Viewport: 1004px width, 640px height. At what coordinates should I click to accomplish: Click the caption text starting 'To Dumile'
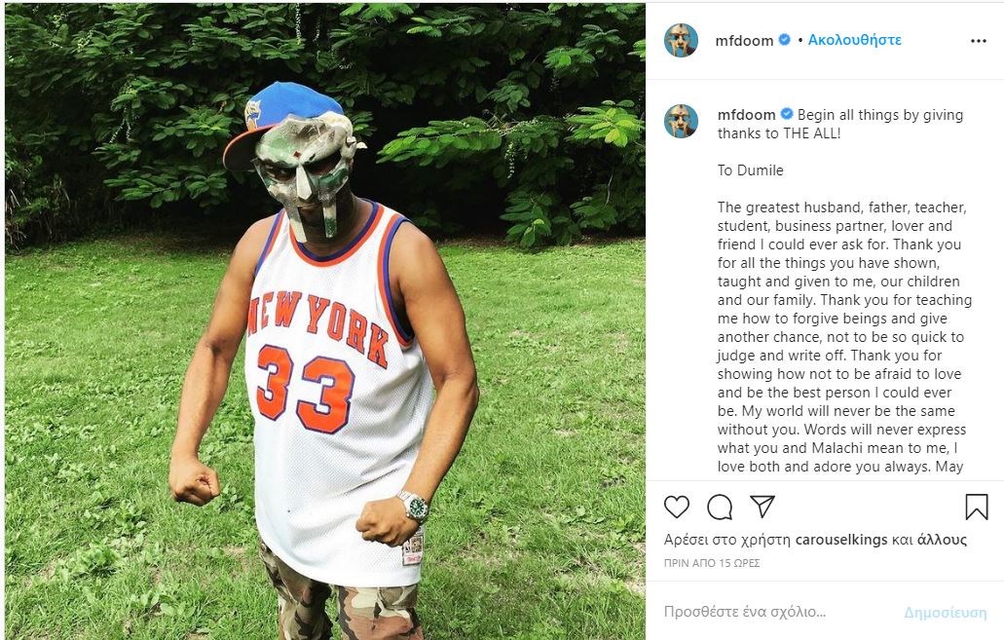pos(751,170)
